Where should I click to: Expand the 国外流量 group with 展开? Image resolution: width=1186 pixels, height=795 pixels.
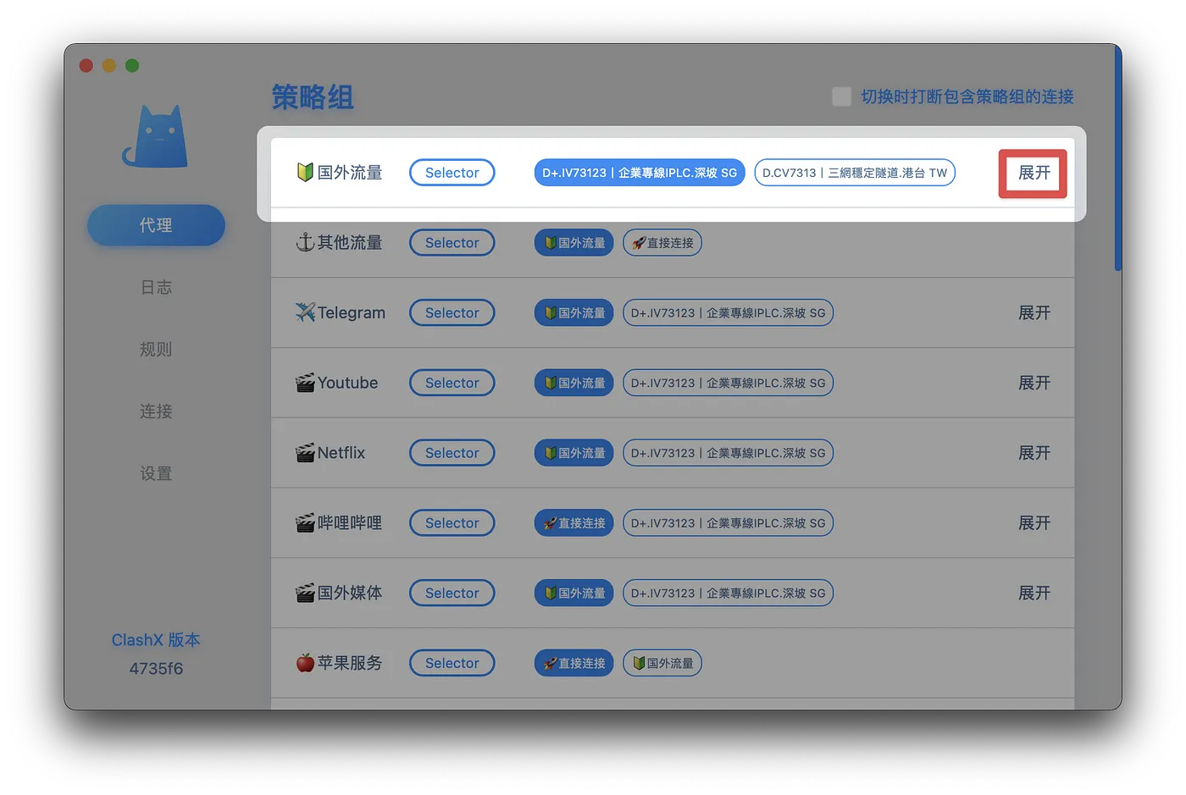pyautogui.click(x=1033, y=174)
